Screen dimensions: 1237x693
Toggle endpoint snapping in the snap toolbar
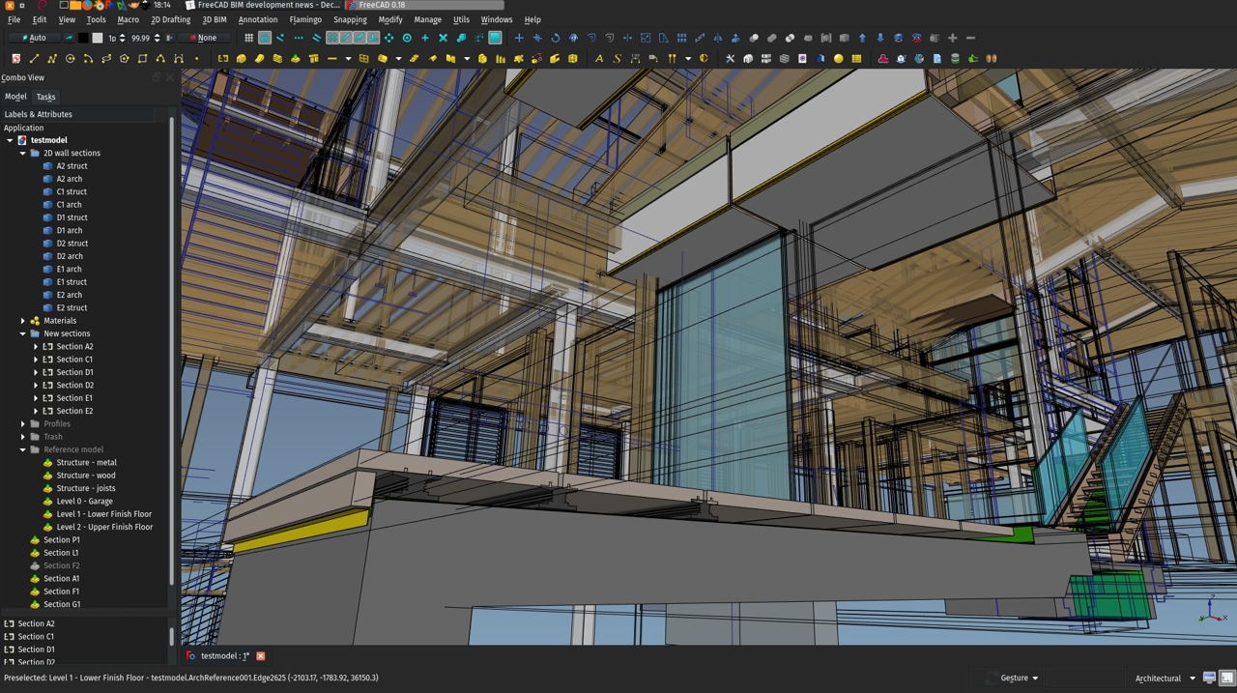pyautogui.click(x=281, y=38)
